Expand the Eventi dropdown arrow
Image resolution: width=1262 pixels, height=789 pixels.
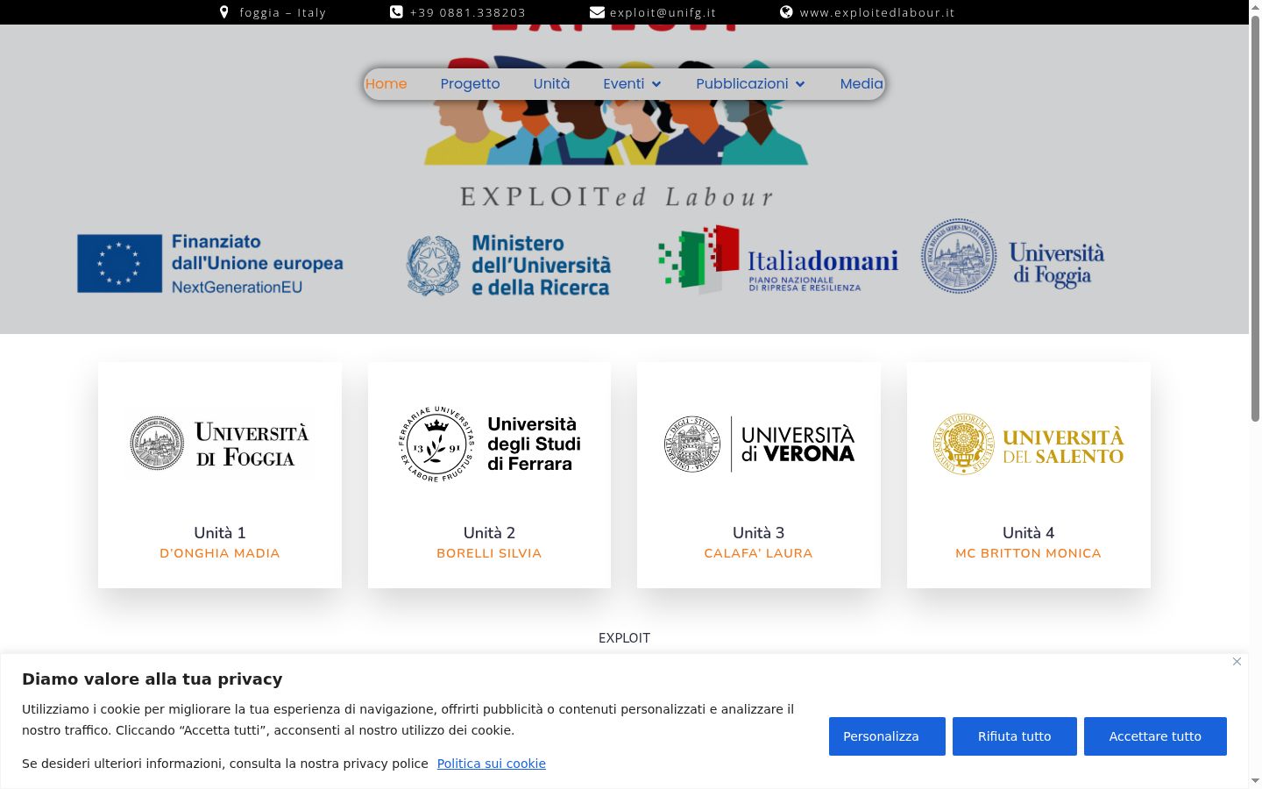pos(656,84)
